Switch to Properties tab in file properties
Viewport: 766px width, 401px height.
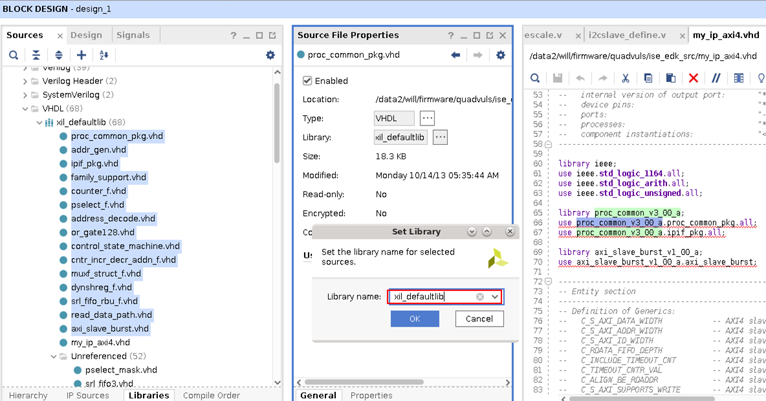coord(371,395)
